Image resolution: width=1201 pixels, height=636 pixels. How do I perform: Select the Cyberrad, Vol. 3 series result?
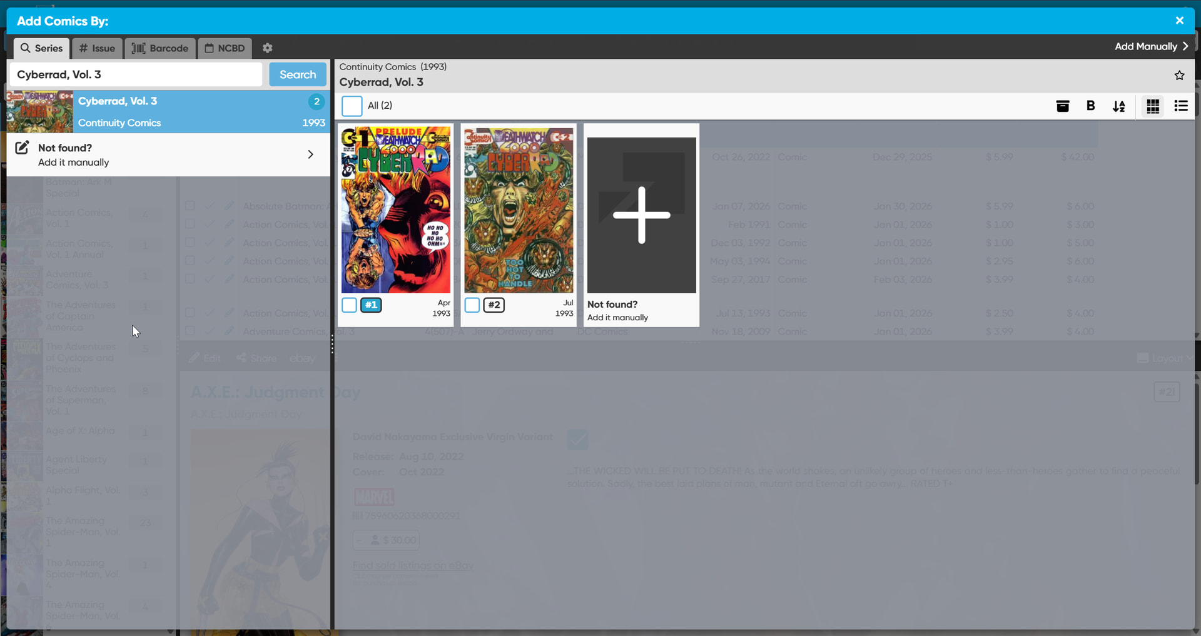point(168,111)
